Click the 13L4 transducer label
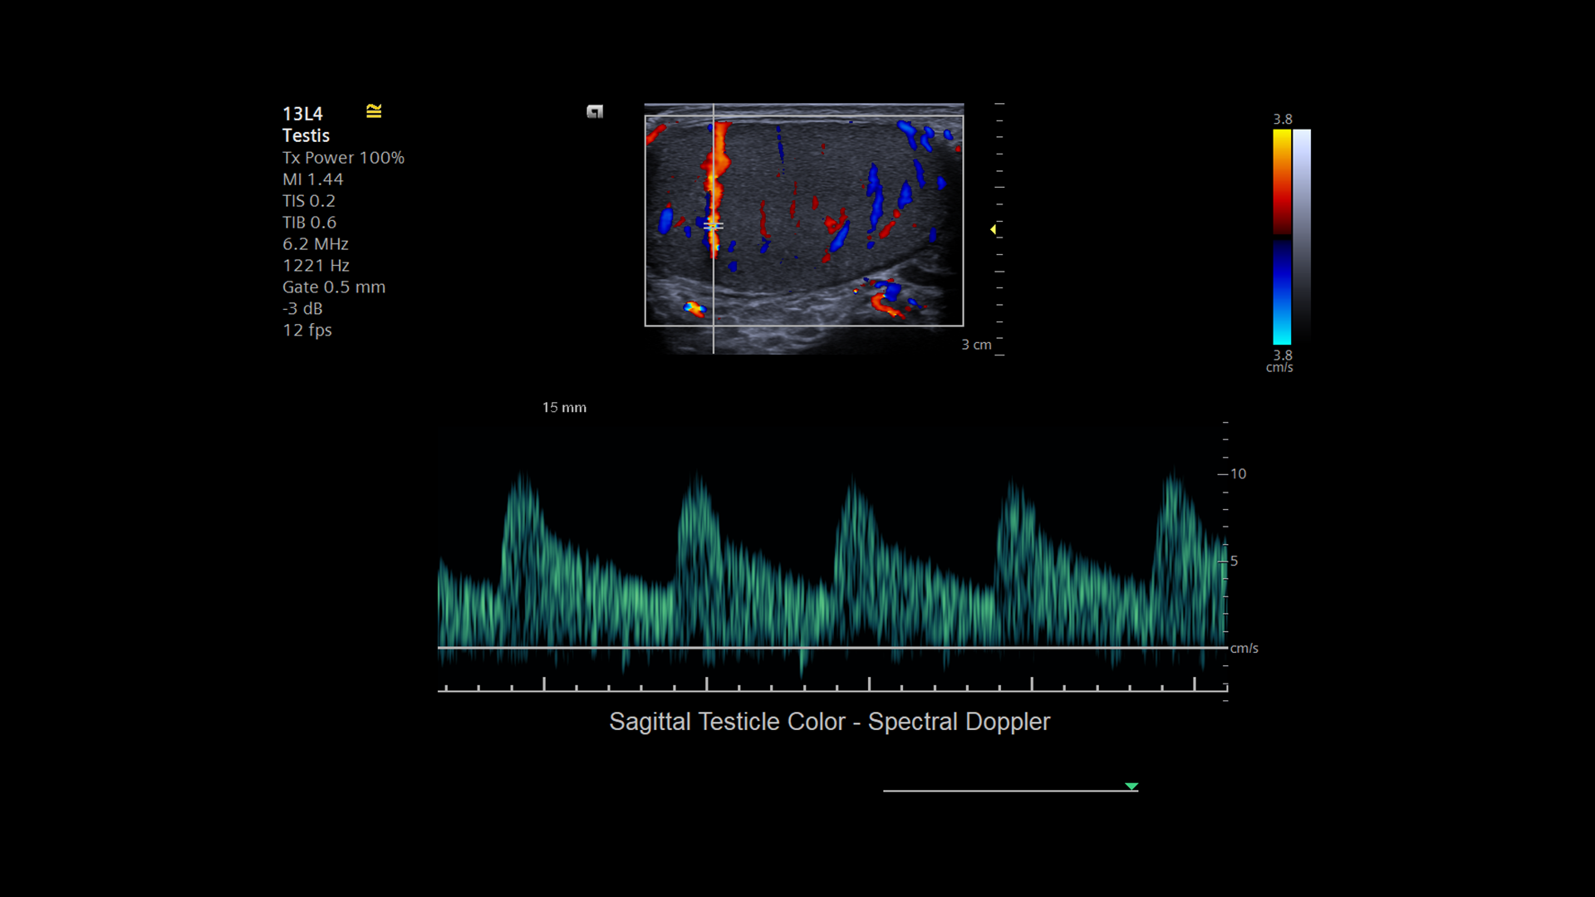 click(302, 114)
